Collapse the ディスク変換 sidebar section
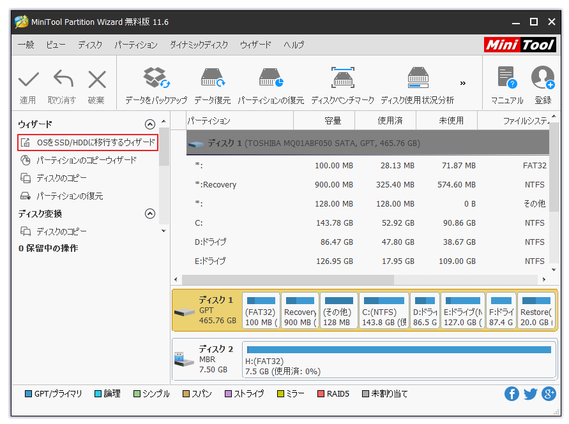The height and width of the screenshot is (424, 569). point(150,214)
